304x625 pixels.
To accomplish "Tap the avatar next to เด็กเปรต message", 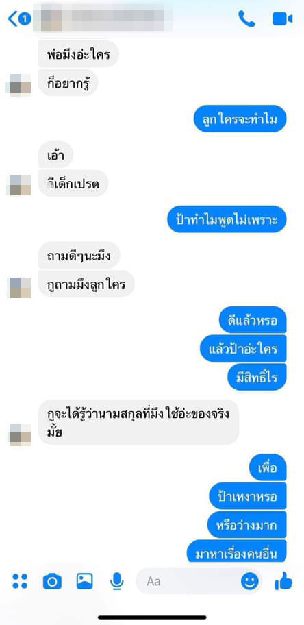I will pyautogui.click(x=18, y=184).
